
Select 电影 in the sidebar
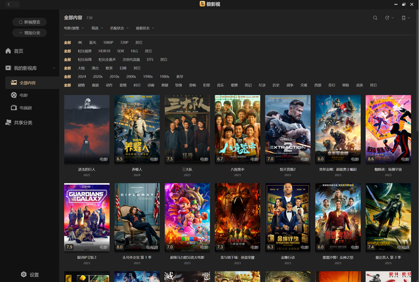pyautogui.click(x=24, y=95)
